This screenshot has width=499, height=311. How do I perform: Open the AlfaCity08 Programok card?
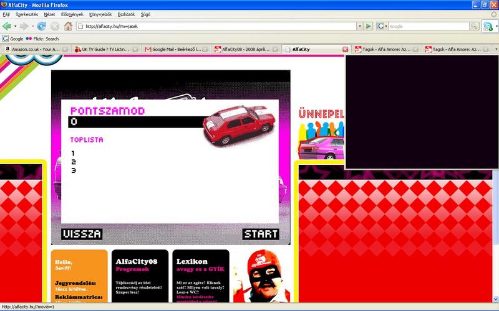tap(140, 276)
